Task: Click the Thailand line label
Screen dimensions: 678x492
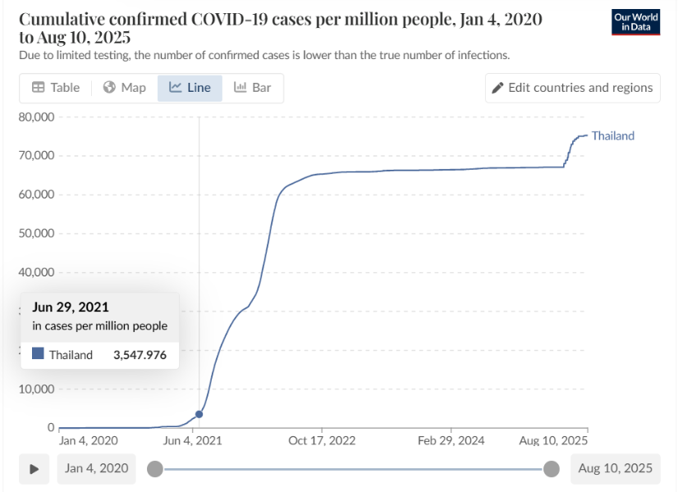Action: [x=612, y=136]
